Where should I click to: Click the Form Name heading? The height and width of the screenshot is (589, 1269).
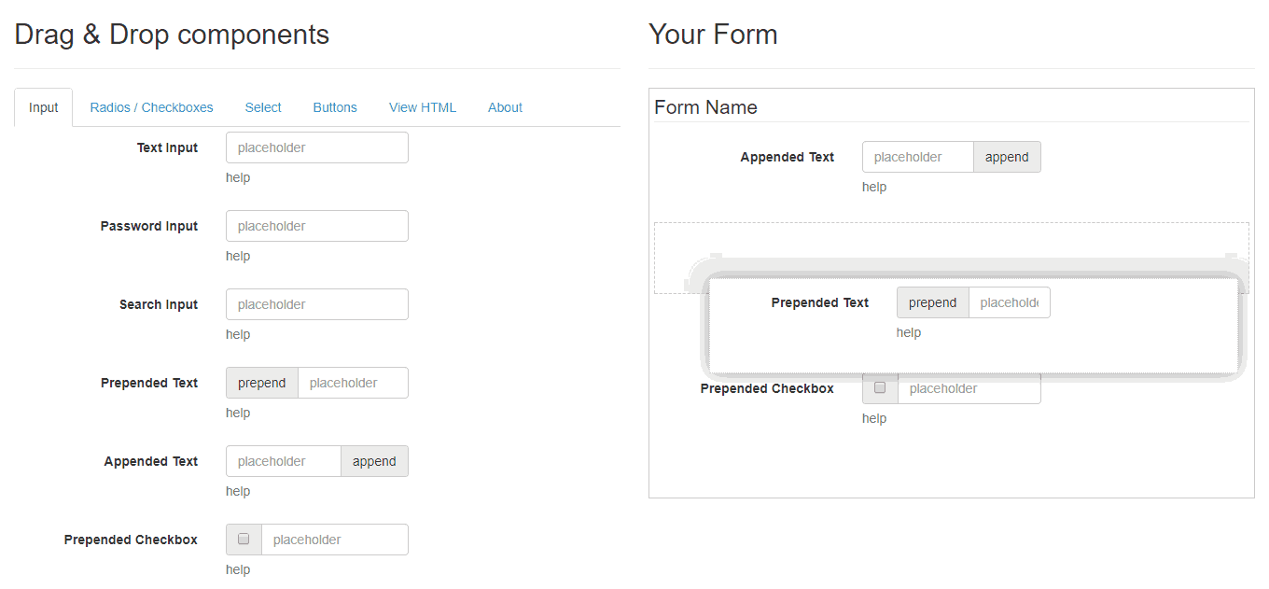tap(706, 106)
